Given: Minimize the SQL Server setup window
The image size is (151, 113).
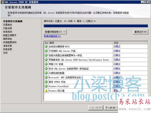Looking at the screenshot, I should pos(142,2).
